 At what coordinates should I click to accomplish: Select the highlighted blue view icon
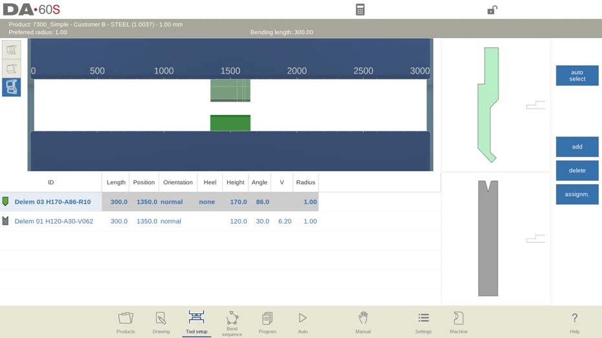point(11,87)
